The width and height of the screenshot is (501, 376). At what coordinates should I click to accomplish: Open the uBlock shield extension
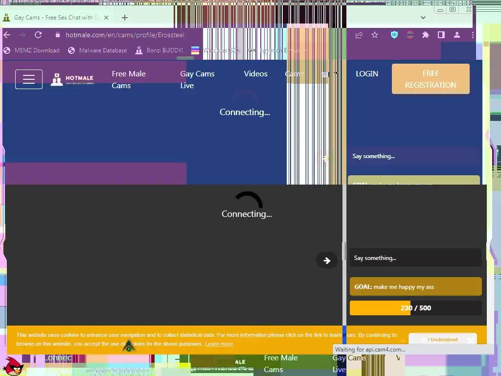[x=394, y=35]
